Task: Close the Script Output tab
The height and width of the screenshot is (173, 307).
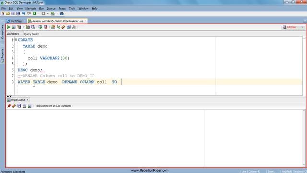Action: (28, 100)
